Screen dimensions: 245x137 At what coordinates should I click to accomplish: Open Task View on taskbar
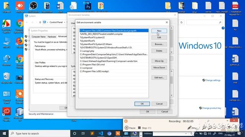pyautogui.click(x=83, y=134)
